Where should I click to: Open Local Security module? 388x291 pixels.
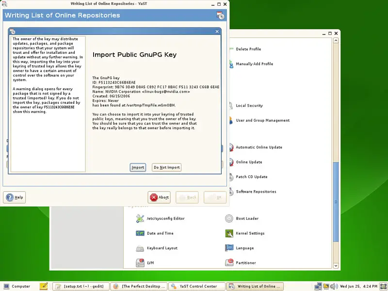coord(249,105)
